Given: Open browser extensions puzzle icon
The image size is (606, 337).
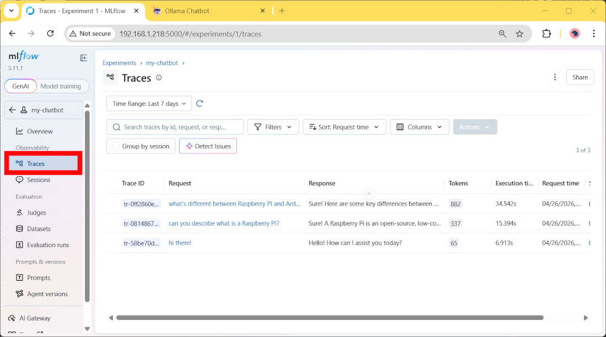Looking at the screenshot, I should (x=547, y=34).
